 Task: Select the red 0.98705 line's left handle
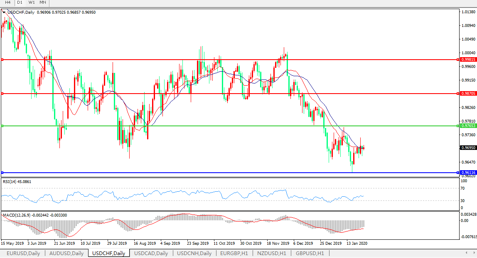coord(2,94)
